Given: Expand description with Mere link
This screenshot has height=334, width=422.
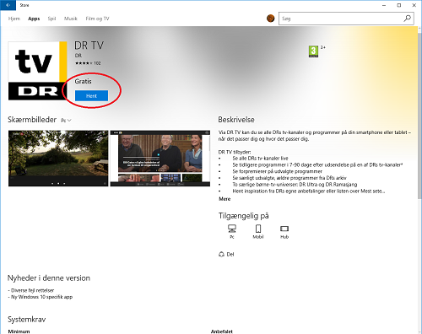Looking at the screenshot, I should point(225,199).
